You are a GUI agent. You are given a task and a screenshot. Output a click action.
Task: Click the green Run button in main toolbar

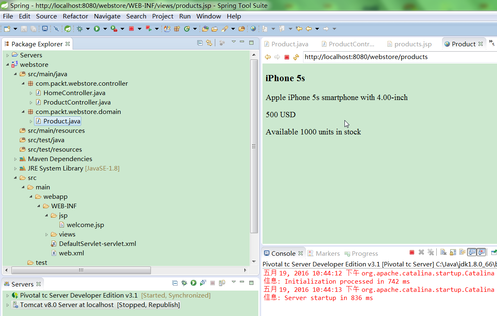coord(97,29)
